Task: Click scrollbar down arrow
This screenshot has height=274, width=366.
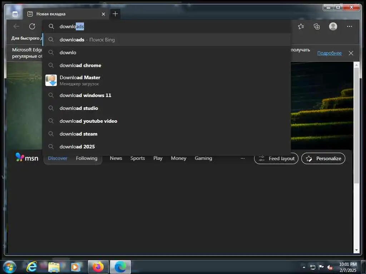Action: [x=356, y=250]
